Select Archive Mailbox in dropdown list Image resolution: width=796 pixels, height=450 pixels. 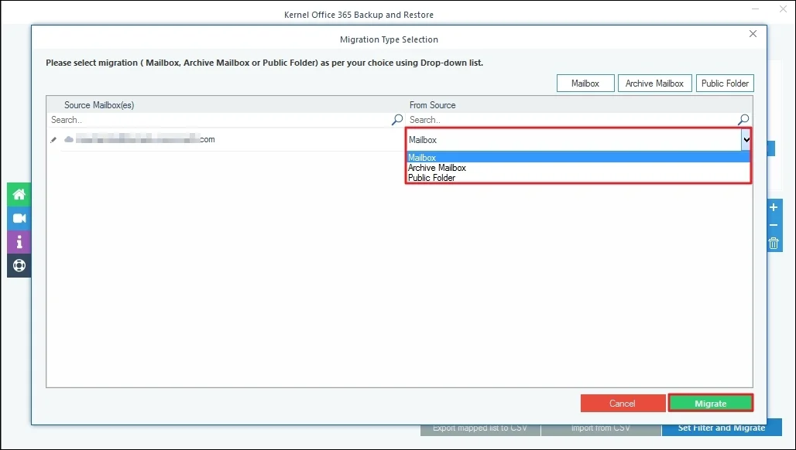point(578,168)
